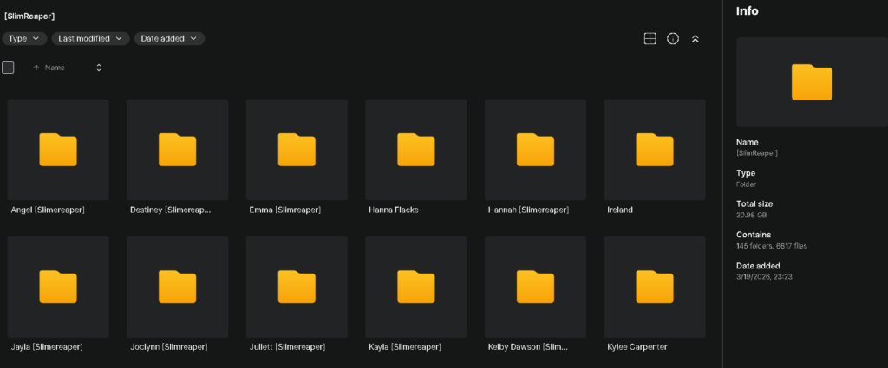This screenshot has height=368, width=888.
Task: Open the Joclynn [Slimreaper] folder icon
Action: point(177,287)
